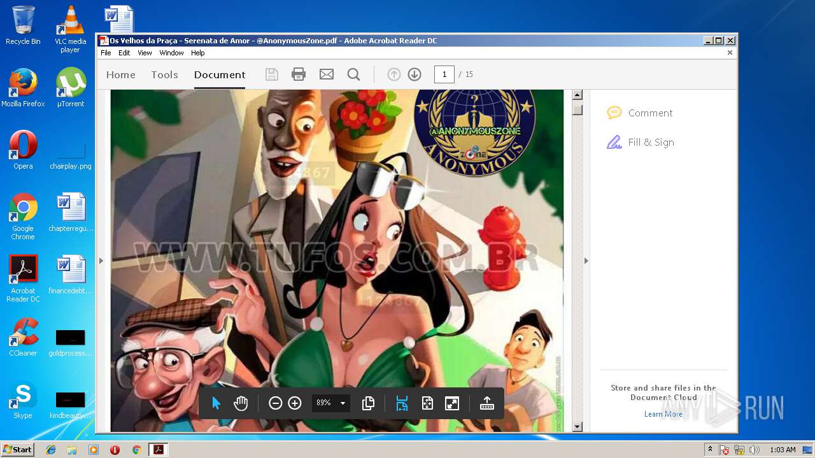Viewport: 815px width, 458px height.
Task: Click the vertical scrollbar thumb
Action: coord(578,109)
